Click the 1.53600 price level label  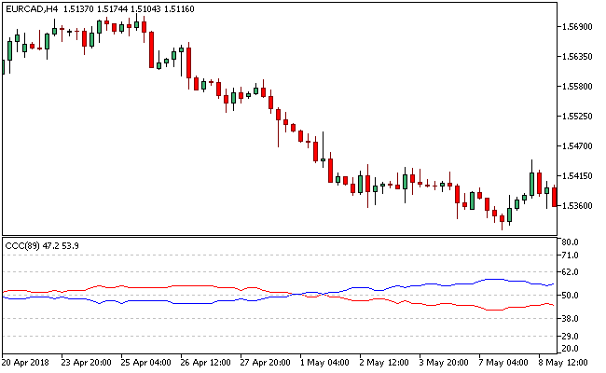[580, 206]
